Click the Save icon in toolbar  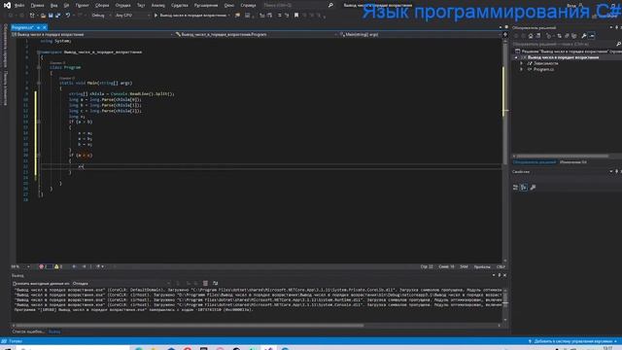[x=51, y=16]
